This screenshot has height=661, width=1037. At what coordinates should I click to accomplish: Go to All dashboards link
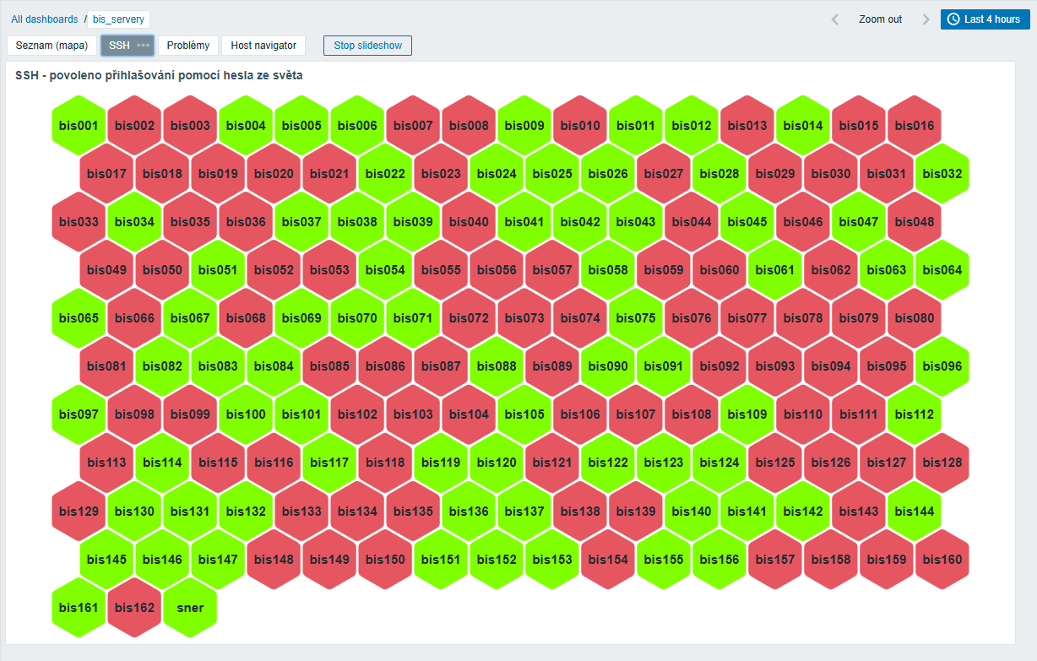click(45, 19)
